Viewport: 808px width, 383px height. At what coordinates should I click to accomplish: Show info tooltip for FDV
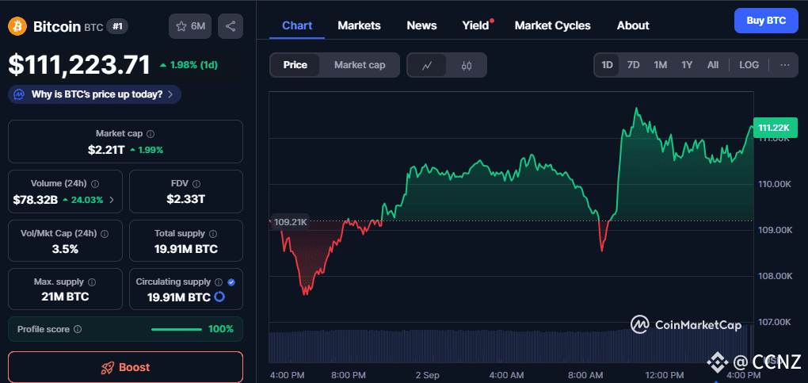point(196,183)
